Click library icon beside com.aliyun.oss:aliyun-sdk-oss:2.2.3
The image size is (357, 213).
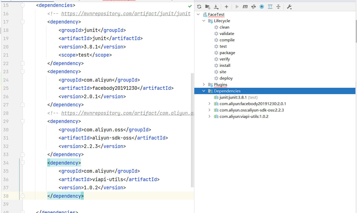[216, 110]
